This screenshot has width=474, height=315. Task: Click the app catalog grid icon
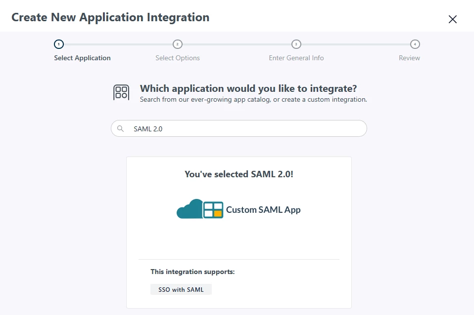coord(121,92)
